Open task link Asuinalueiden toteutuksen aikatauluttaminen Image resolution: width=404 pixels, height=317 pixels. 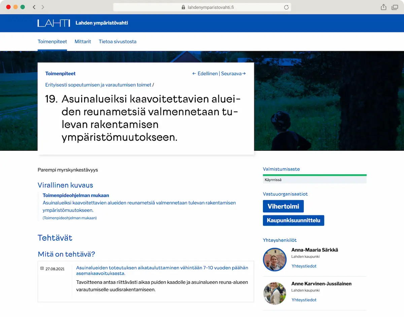162,271
